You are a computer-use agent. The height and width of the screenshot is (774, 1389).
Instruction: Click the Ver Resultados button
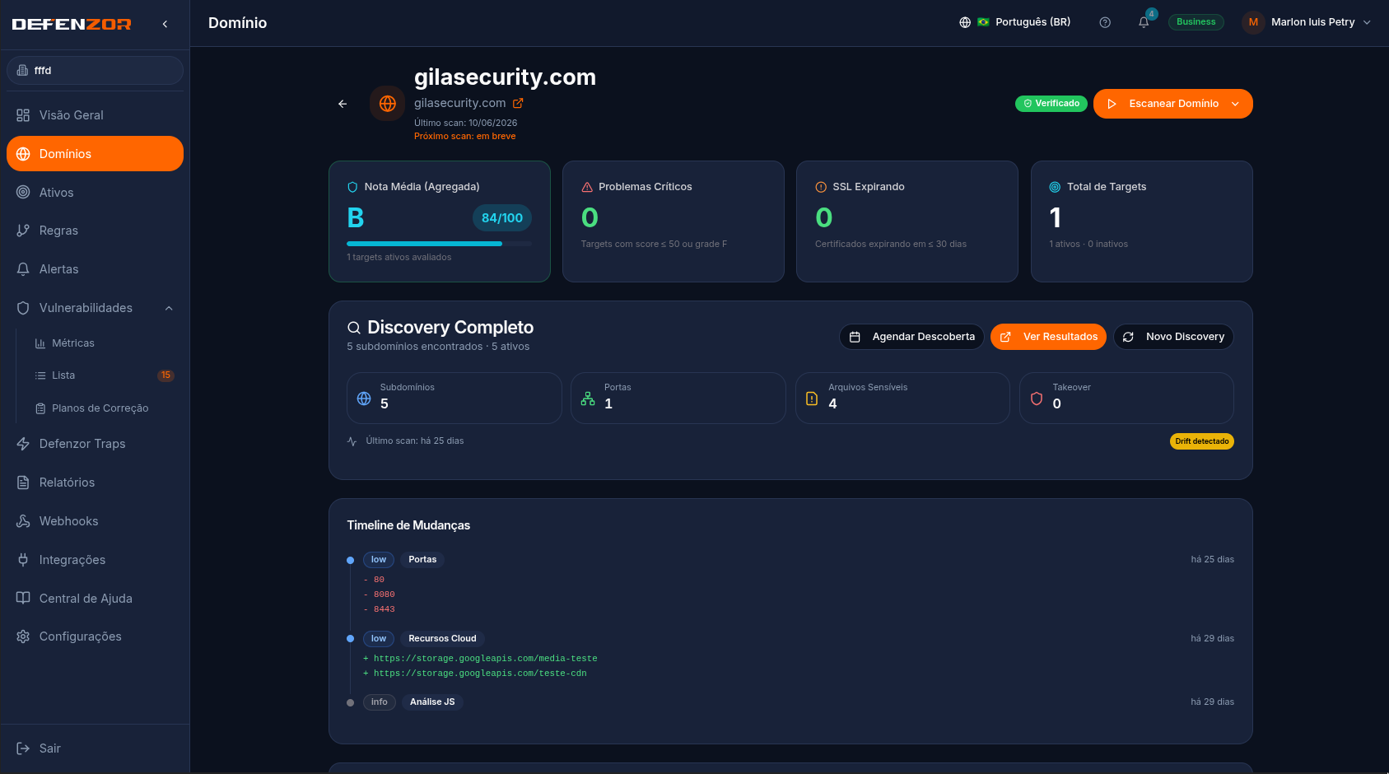tap(1048, 337)
